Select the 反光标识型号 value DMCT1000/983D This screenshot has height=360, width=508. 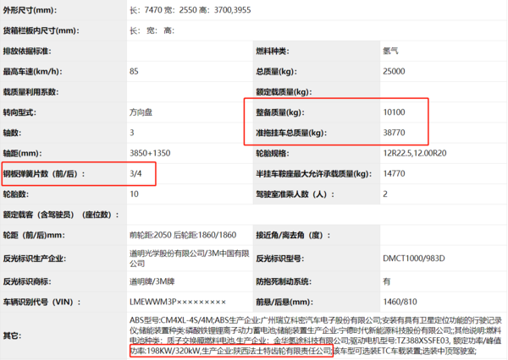click(x=416, y=255)
